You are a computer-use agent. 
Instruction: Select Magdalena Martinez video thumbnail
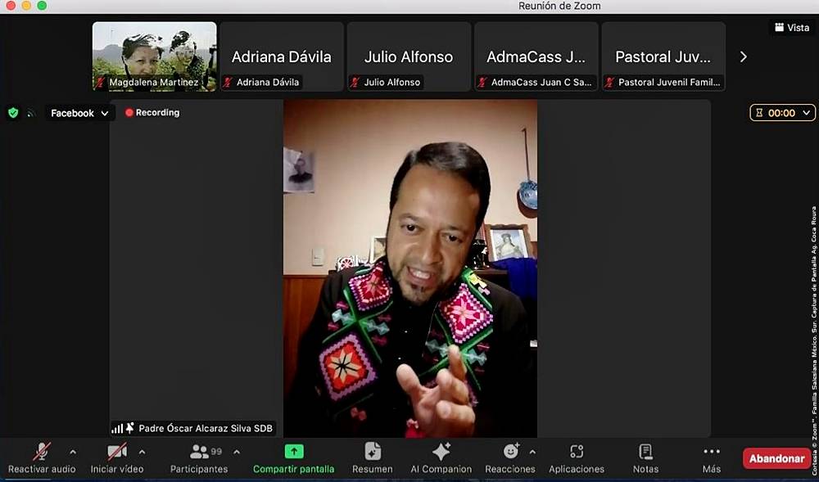(x=155, y=56)
